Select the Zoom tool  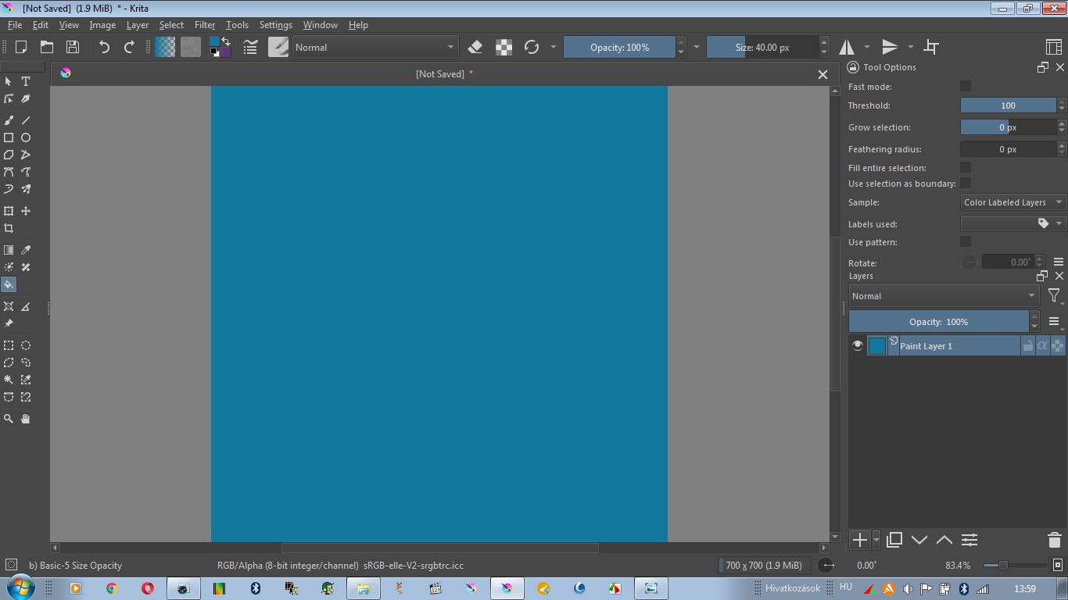(x=9, y=419)
